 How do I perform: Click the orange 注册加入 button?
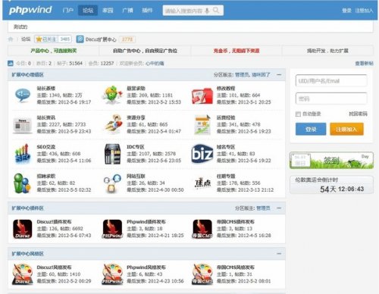pos(346,129)
